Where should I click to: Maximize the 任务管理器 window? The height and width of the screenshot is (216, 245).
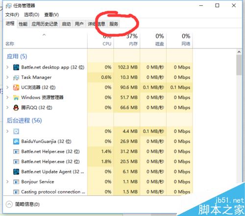[x=217, y=5]
